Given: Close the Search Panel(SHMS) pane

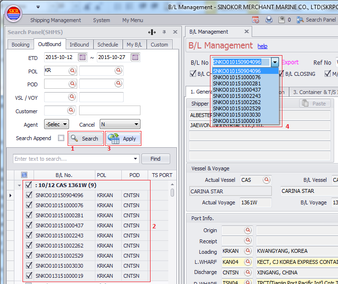Looking at the screenshot, I should tap(175, 32).
